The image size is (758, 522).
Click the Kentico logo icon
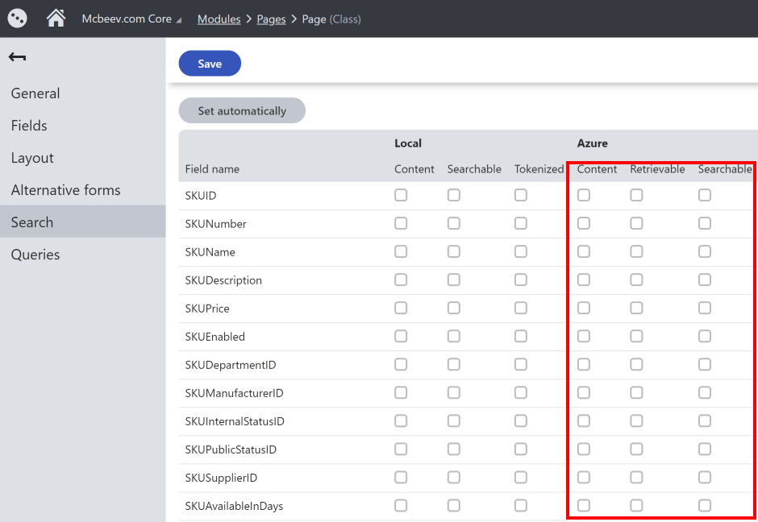tap(17, 18)
